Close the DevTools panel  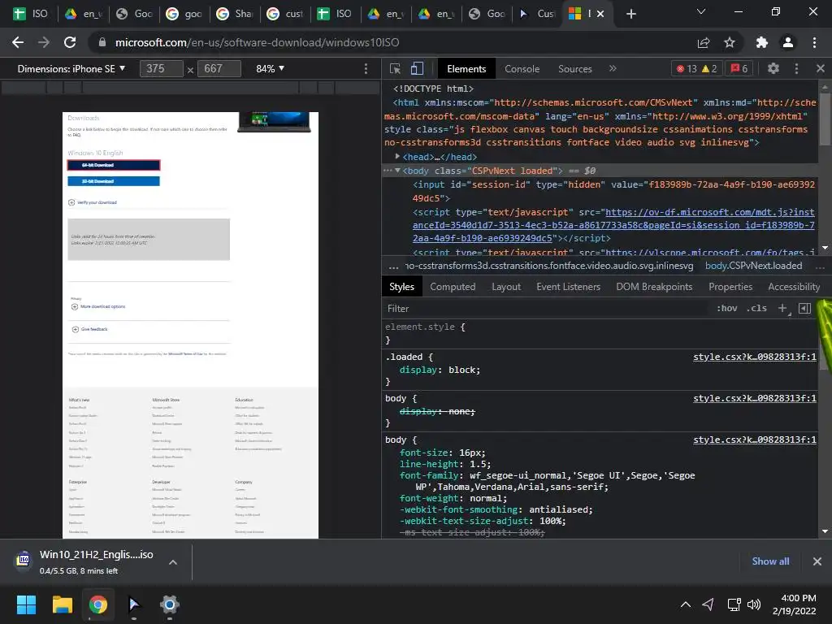(821, 68)
